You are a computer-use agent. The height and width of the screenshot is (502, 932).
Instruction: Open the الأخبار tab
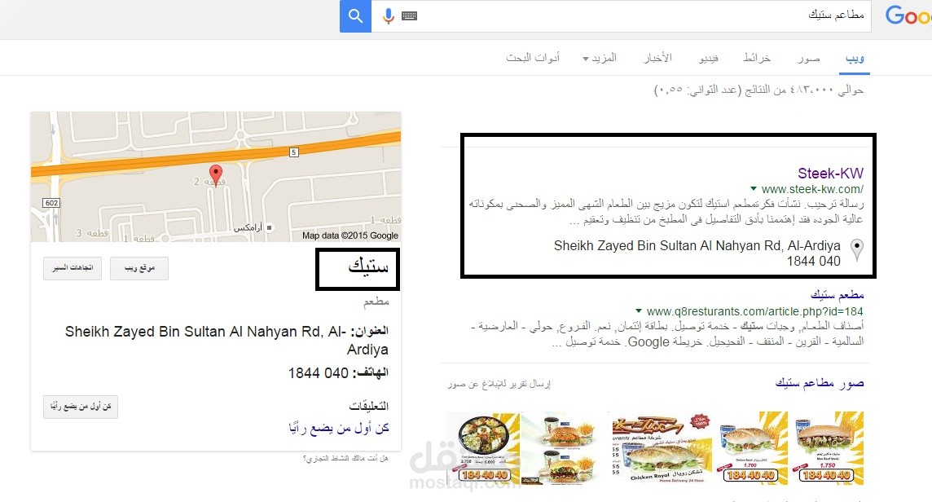[x=658, y=58]
